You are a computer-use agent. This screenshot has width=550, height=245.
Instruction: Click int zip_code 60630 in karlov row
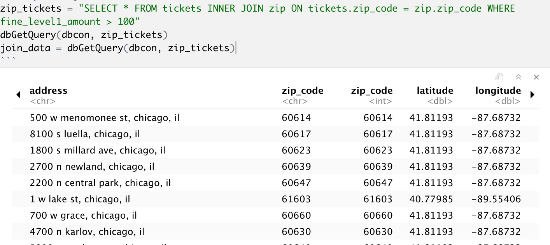tap(378, 231)
